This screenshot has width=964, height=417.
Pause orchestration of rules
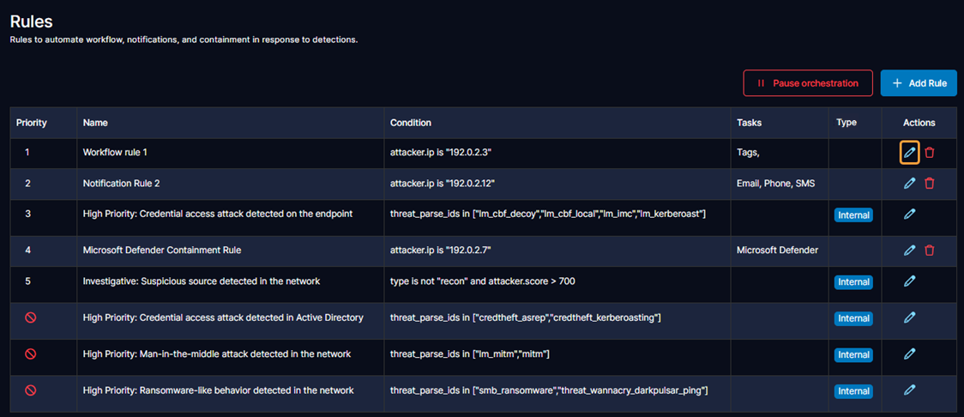pyautogui.click(x=807, y=83)
